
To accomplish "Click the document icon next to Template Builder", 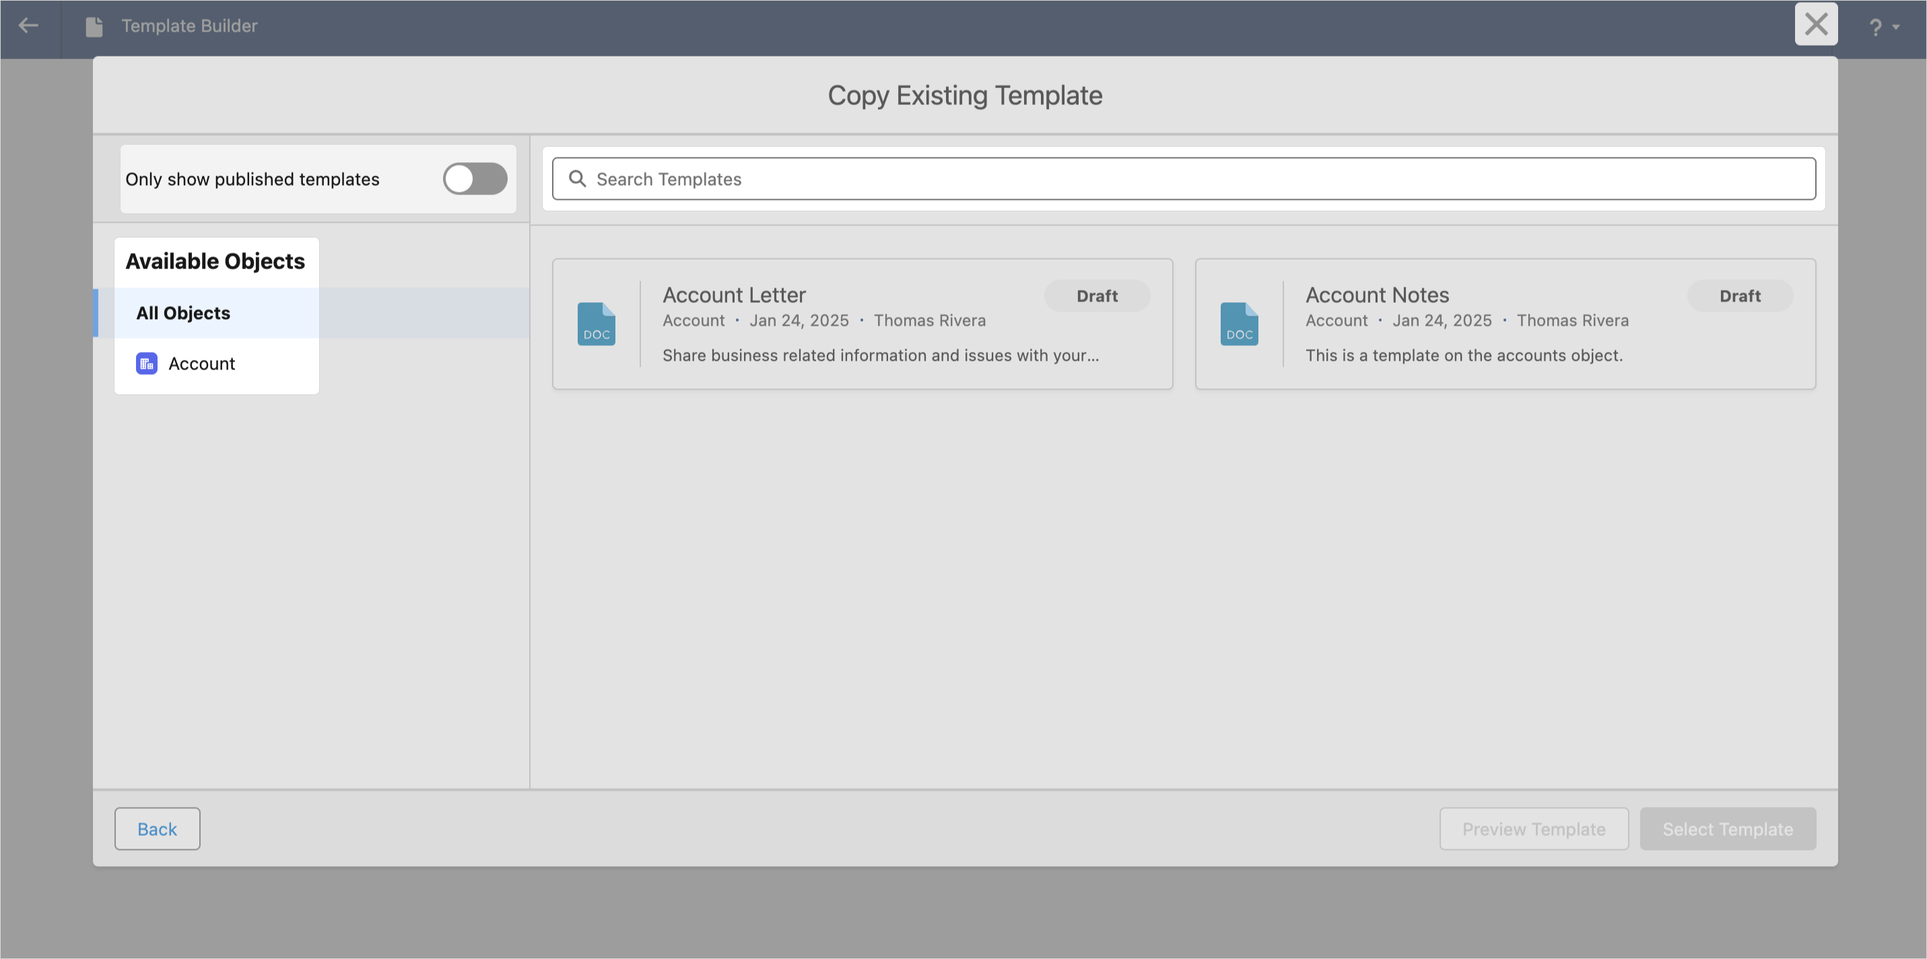I will (x=93, y=25).
